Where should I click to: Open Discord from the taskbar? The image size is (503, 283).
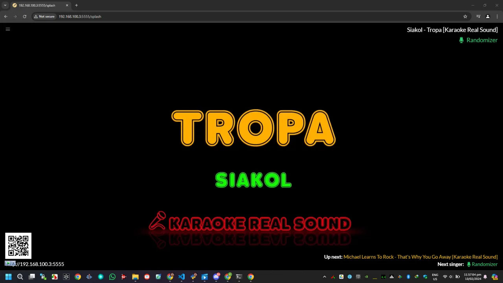coord(216,277)
